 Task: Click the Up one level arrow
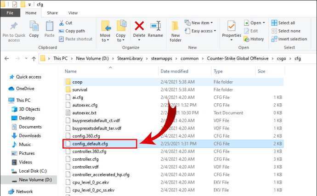point(34,59)
